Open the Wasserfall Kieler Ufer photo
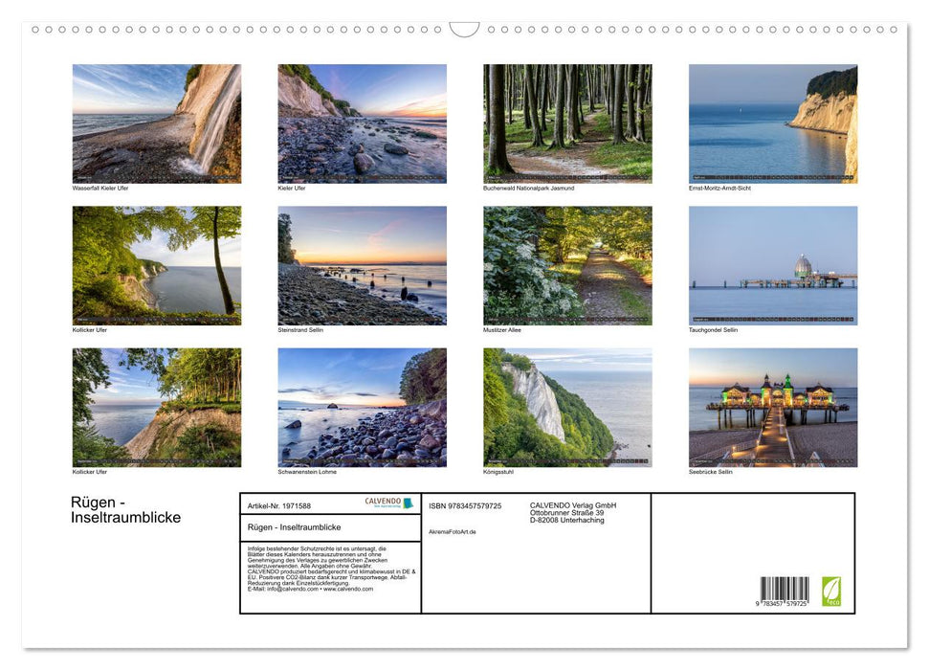Viewport: 929px width, 670px height. click(x=157, y=123)
